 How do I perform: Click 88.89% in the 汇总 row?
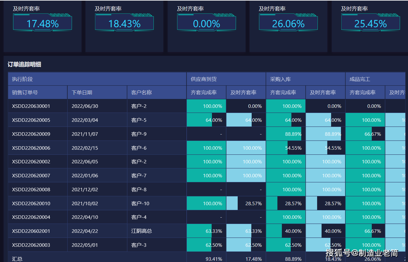[x=293, y=259]
